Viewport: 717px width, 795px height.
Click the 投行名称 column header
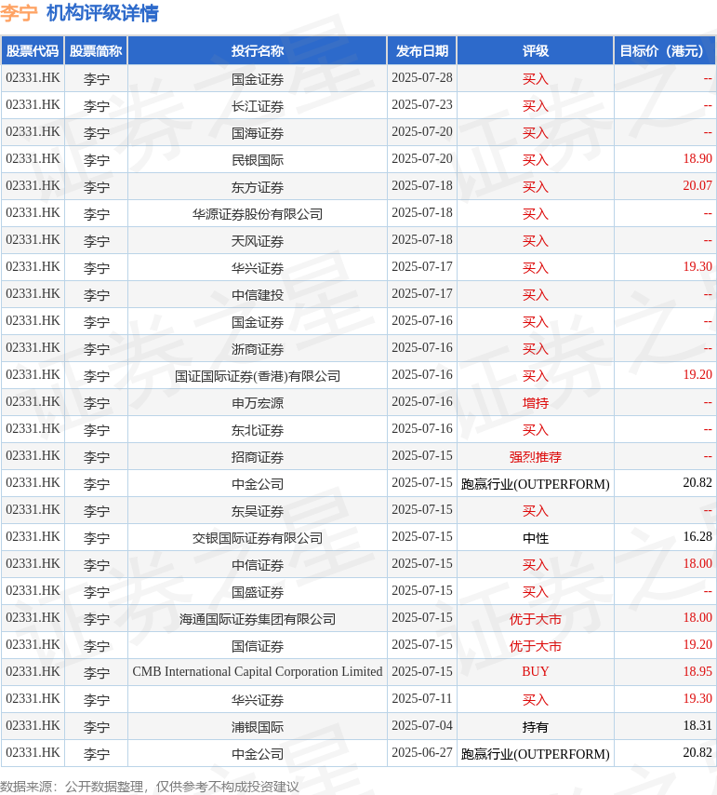point(258,50)
